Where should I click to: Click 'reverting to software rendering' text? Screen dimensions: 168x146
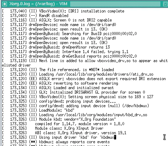coord(86,83)
